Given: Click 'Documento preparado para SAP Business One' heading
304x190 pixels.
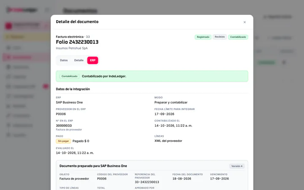Looking at the screenshot, I should tap(93, 166).
